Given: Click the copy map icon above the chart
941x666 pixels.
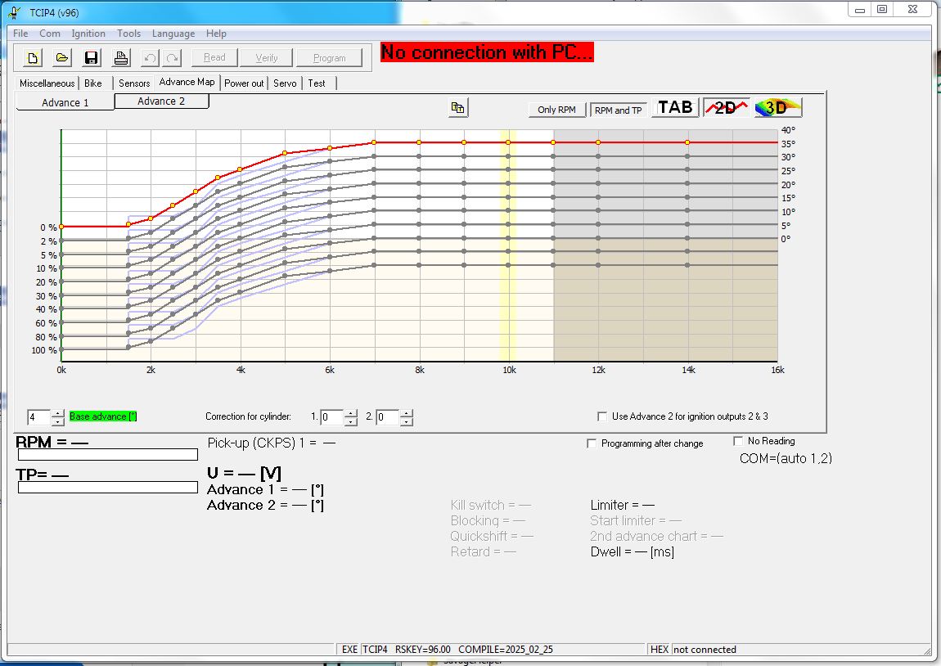Looking at the screenshot, I should (457, 108).
